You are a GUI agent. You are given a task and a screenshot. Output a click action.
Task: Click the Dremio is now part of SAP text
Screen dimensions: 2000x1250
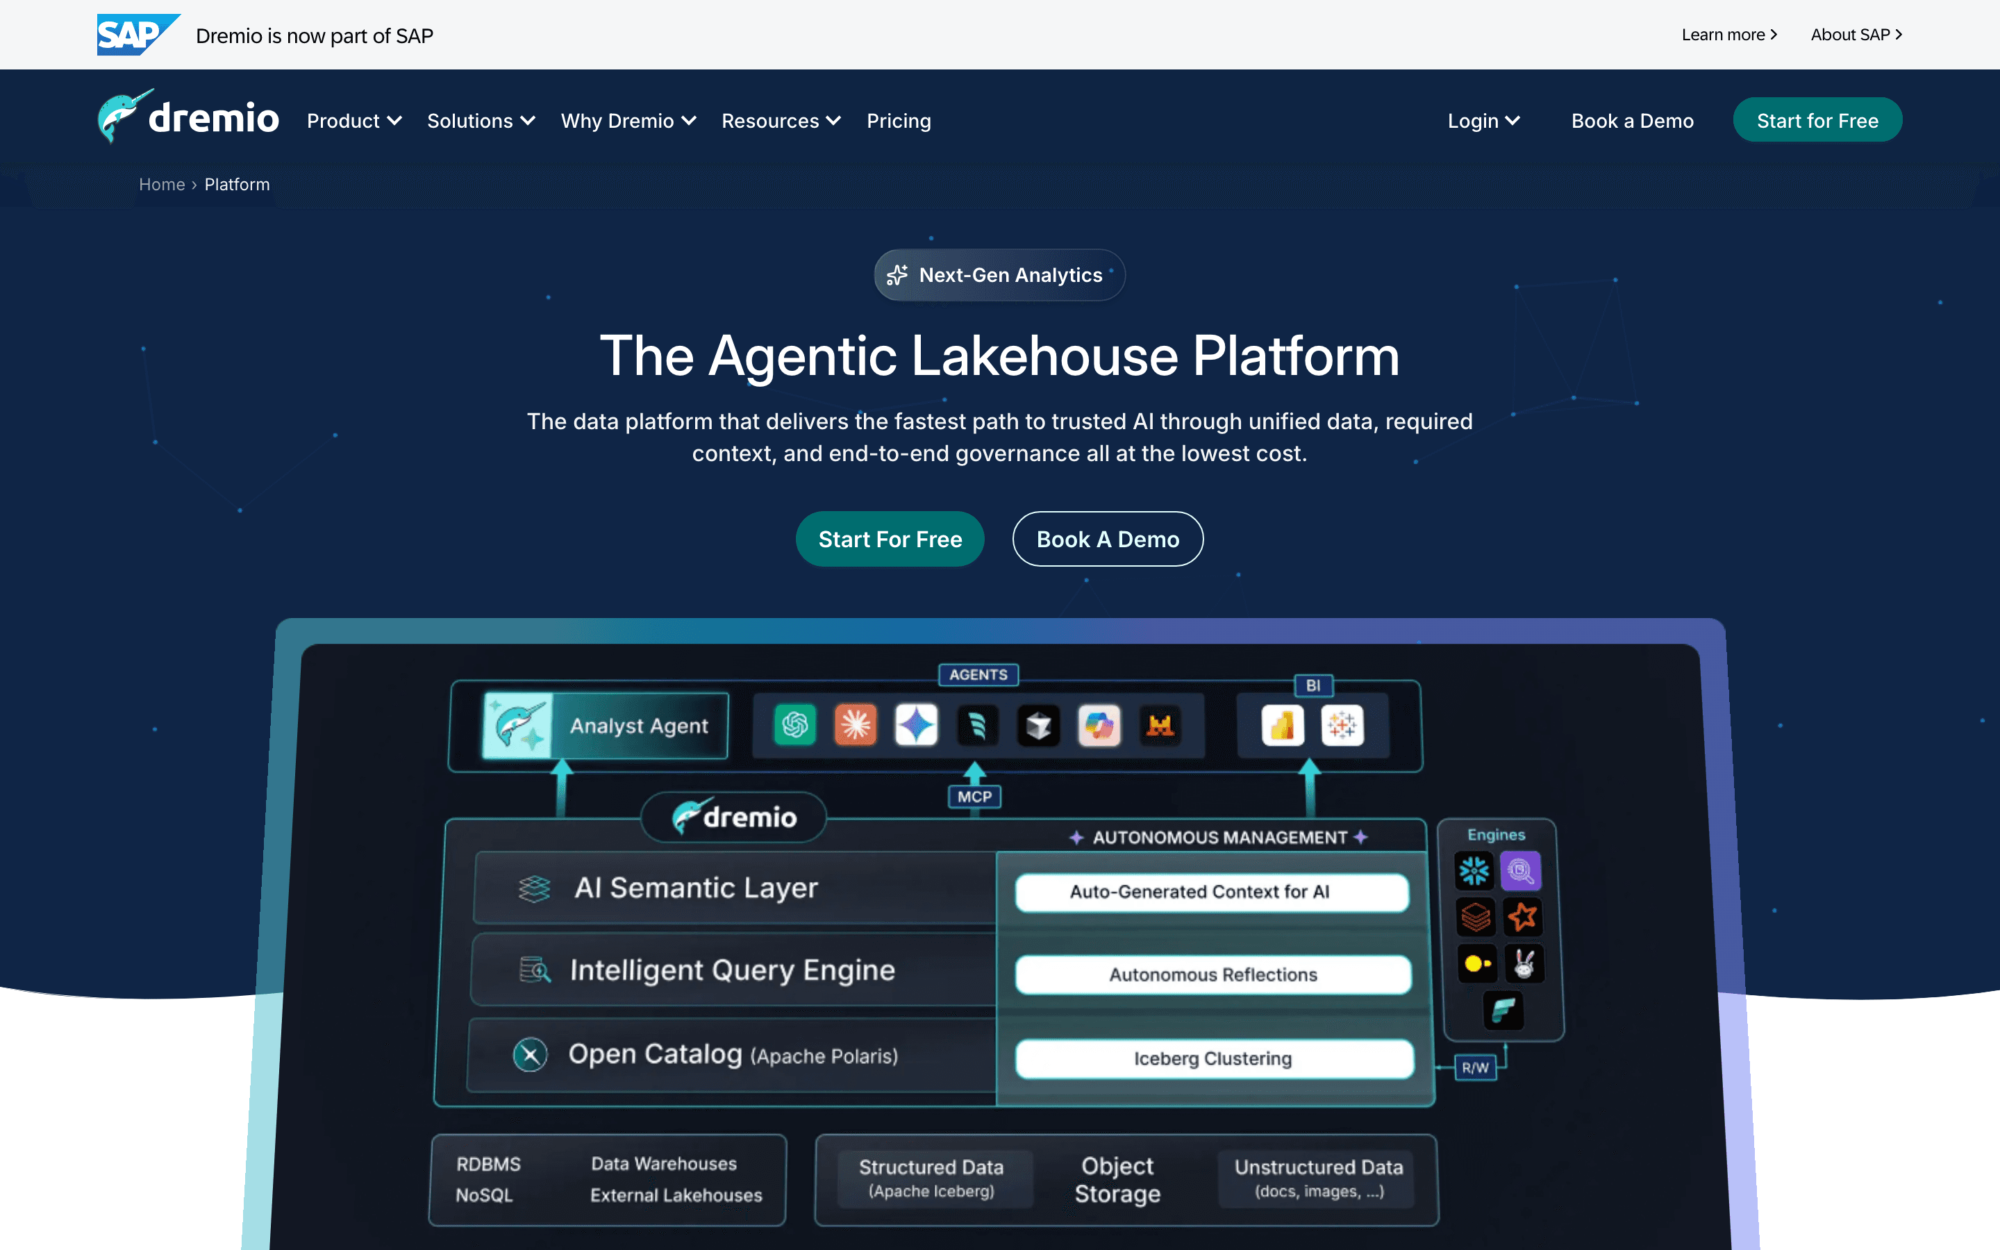(x=314, y=35)
